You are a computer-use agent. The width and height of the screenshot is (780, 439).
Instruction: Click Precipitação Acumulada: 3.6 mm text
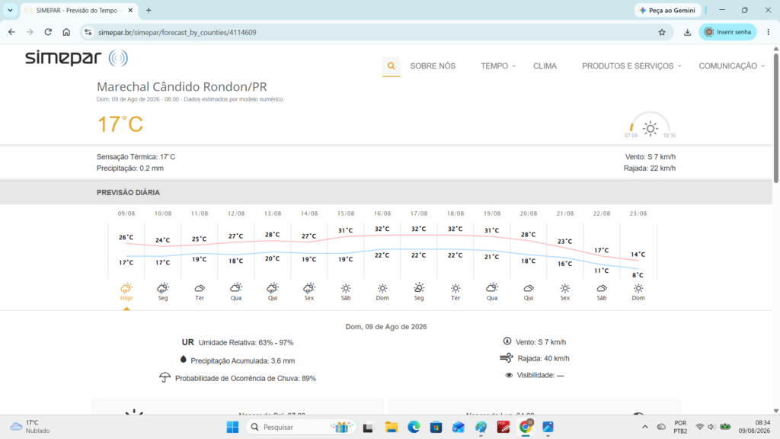243,360
